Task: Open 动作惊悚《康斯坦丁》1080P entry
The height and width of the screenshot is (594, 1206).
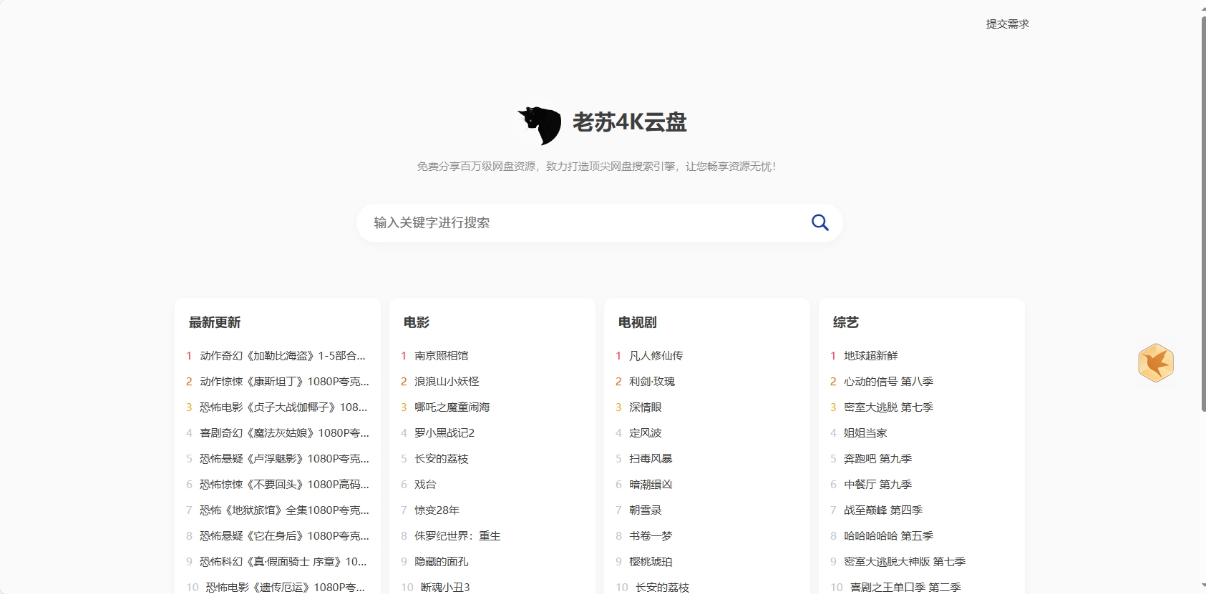Action: [x=284, y=381]
